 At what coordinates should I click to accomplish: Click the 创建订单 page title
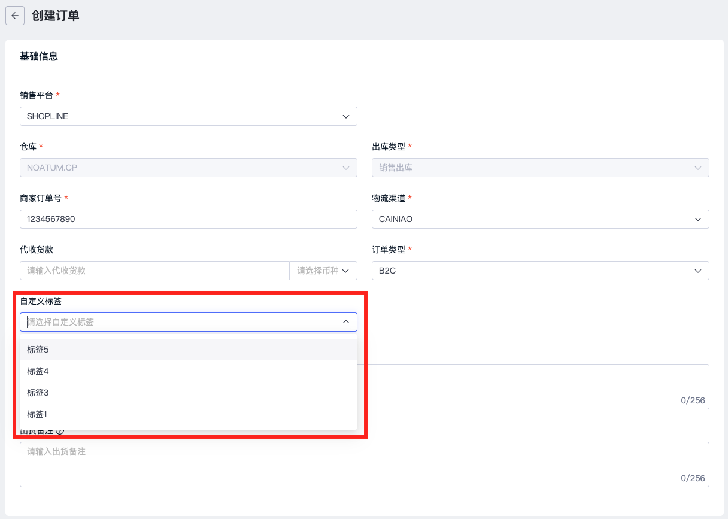pos(56,16)
